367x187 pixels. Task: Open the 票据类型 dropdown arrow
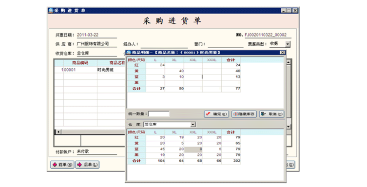coord(288,44)
